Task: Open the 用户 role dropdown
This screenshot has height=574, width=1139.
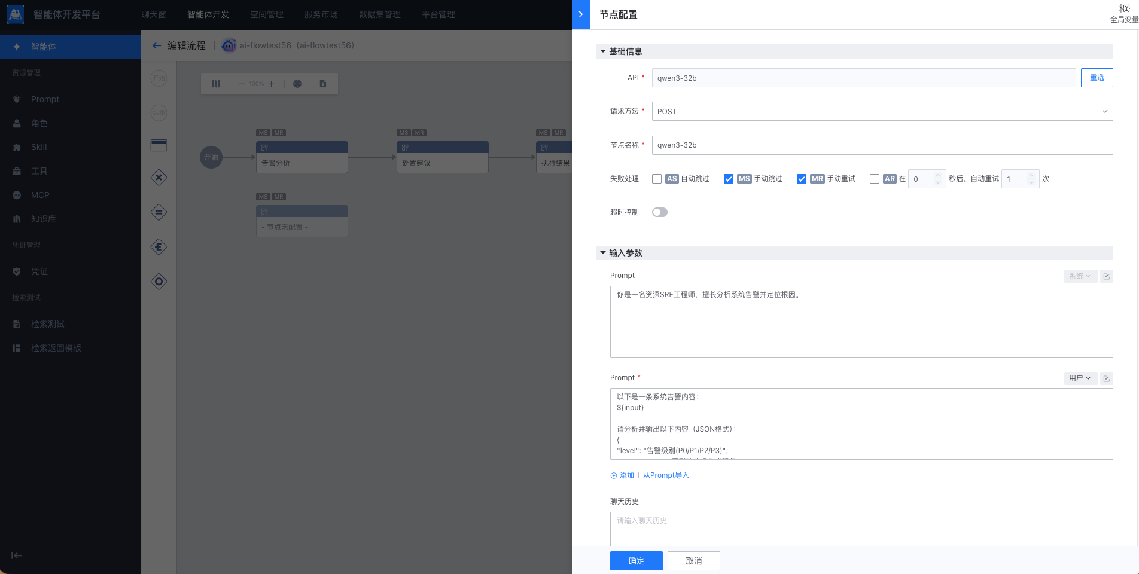Action: (x=1080, y=378)
